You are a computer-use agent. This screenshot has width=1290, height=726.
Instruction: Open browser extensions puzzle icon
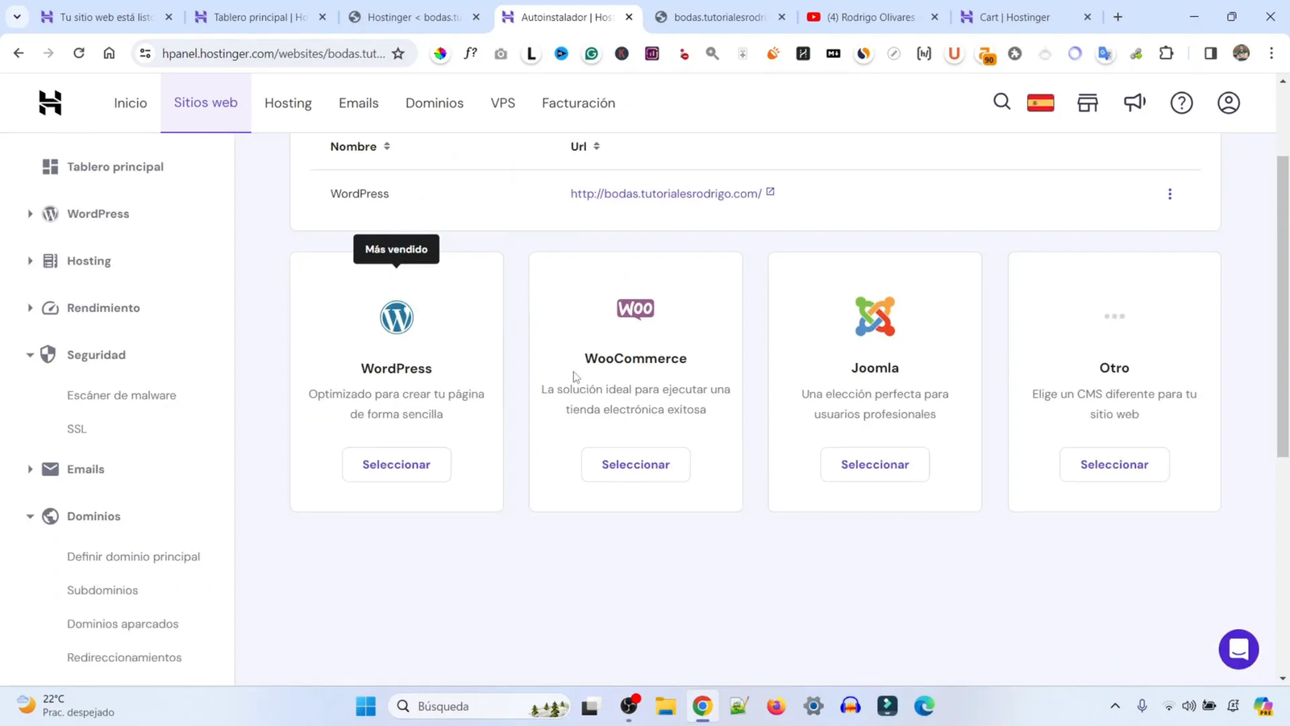(x=1167, y=53)
